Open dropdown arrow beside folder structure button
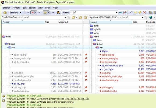The height and width of the screenshot is (108, 156). 48,13
